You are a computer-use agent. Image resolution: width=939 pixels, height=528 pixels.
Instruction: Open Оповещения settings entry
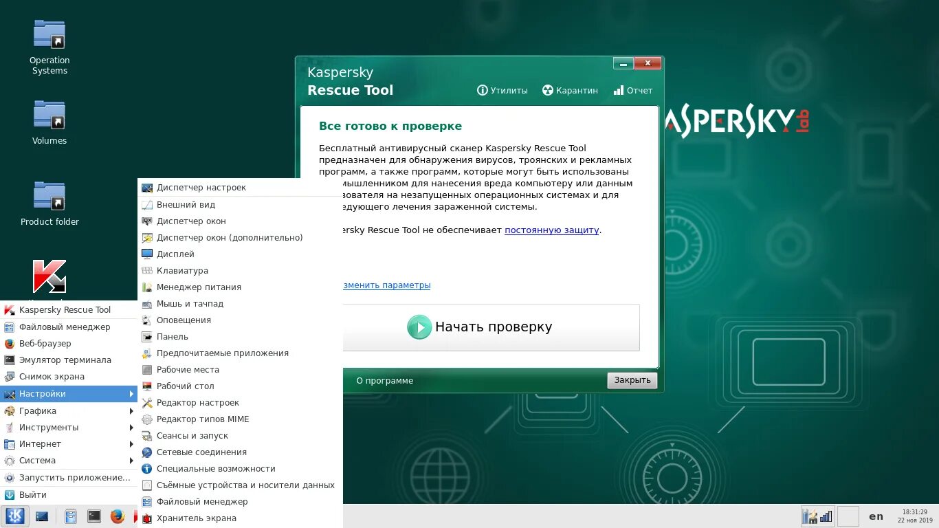(x=240, y=320)
